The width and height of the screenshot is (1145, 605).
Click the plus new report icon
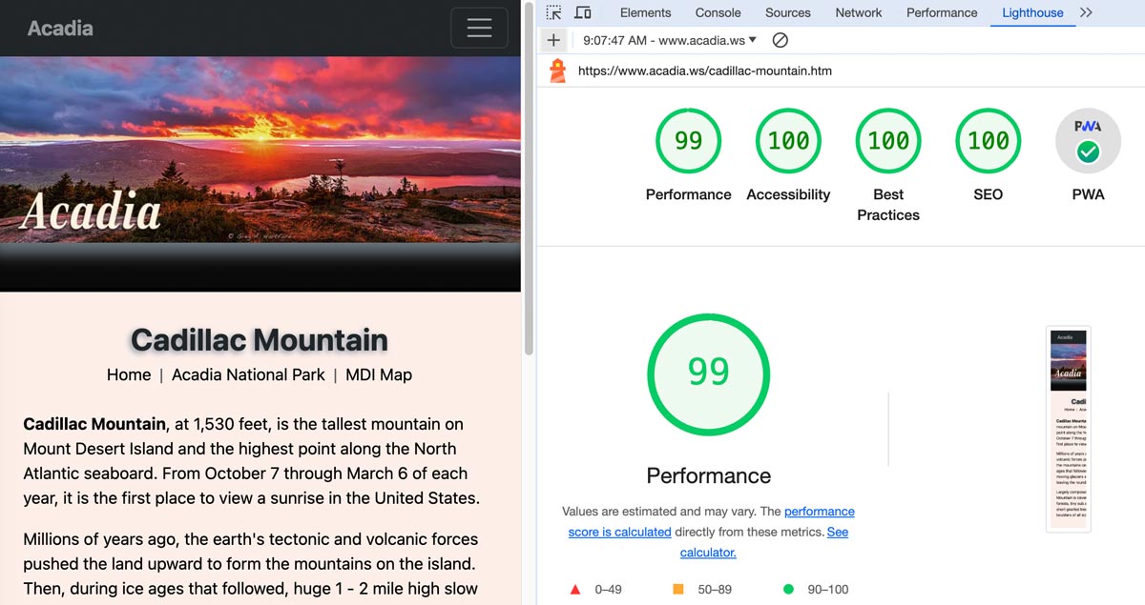point(553,40)
